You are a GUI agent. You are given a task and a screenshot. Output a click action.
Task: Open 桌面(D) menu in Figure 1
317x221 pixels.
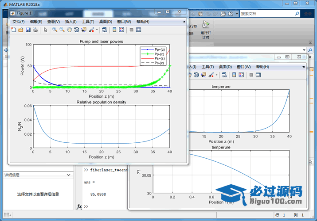106,22
